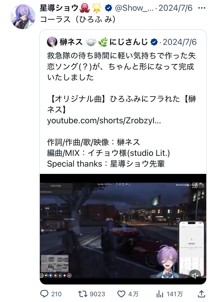The height and width of the screenshot is (302, 217).
Task: Open the main post 2024/7/6 timestamp
Action: click(x=175, y=8)
